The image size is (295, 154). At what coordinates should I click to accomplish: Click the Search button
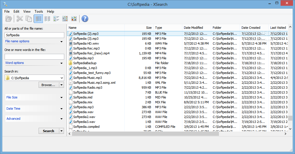49,131
